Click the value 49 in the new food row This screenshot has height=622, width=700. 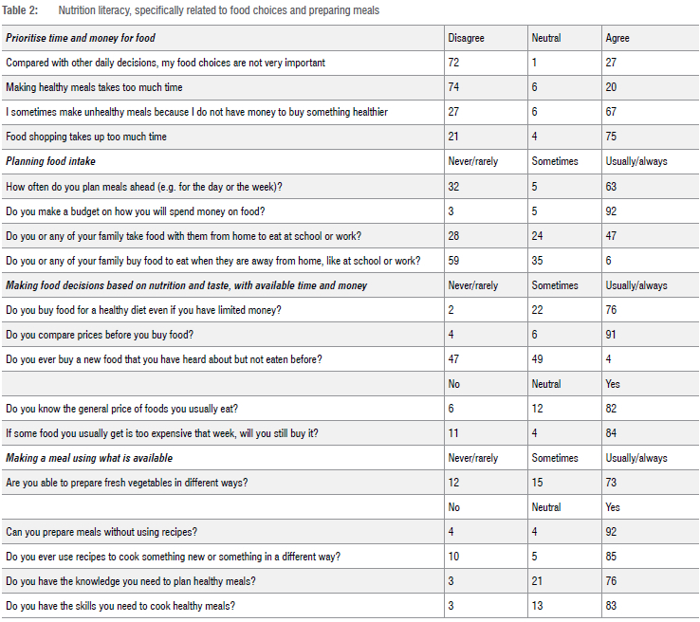(x=538, y=359)
